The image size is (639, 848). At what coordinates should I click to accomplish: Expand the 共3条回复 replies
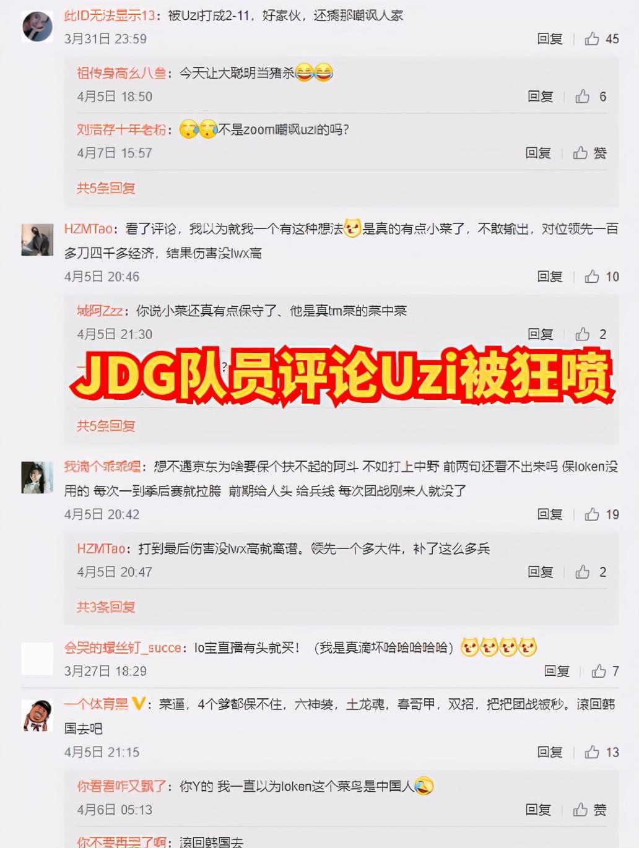click(x=106, y=607)
